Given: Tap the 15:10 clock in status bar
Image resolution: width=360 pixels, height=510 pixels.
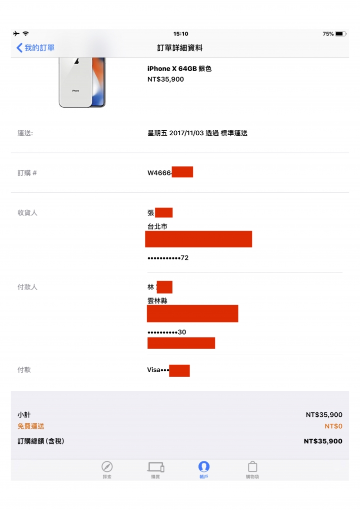Looking at the screenshot, I should (x=180, y=34).
